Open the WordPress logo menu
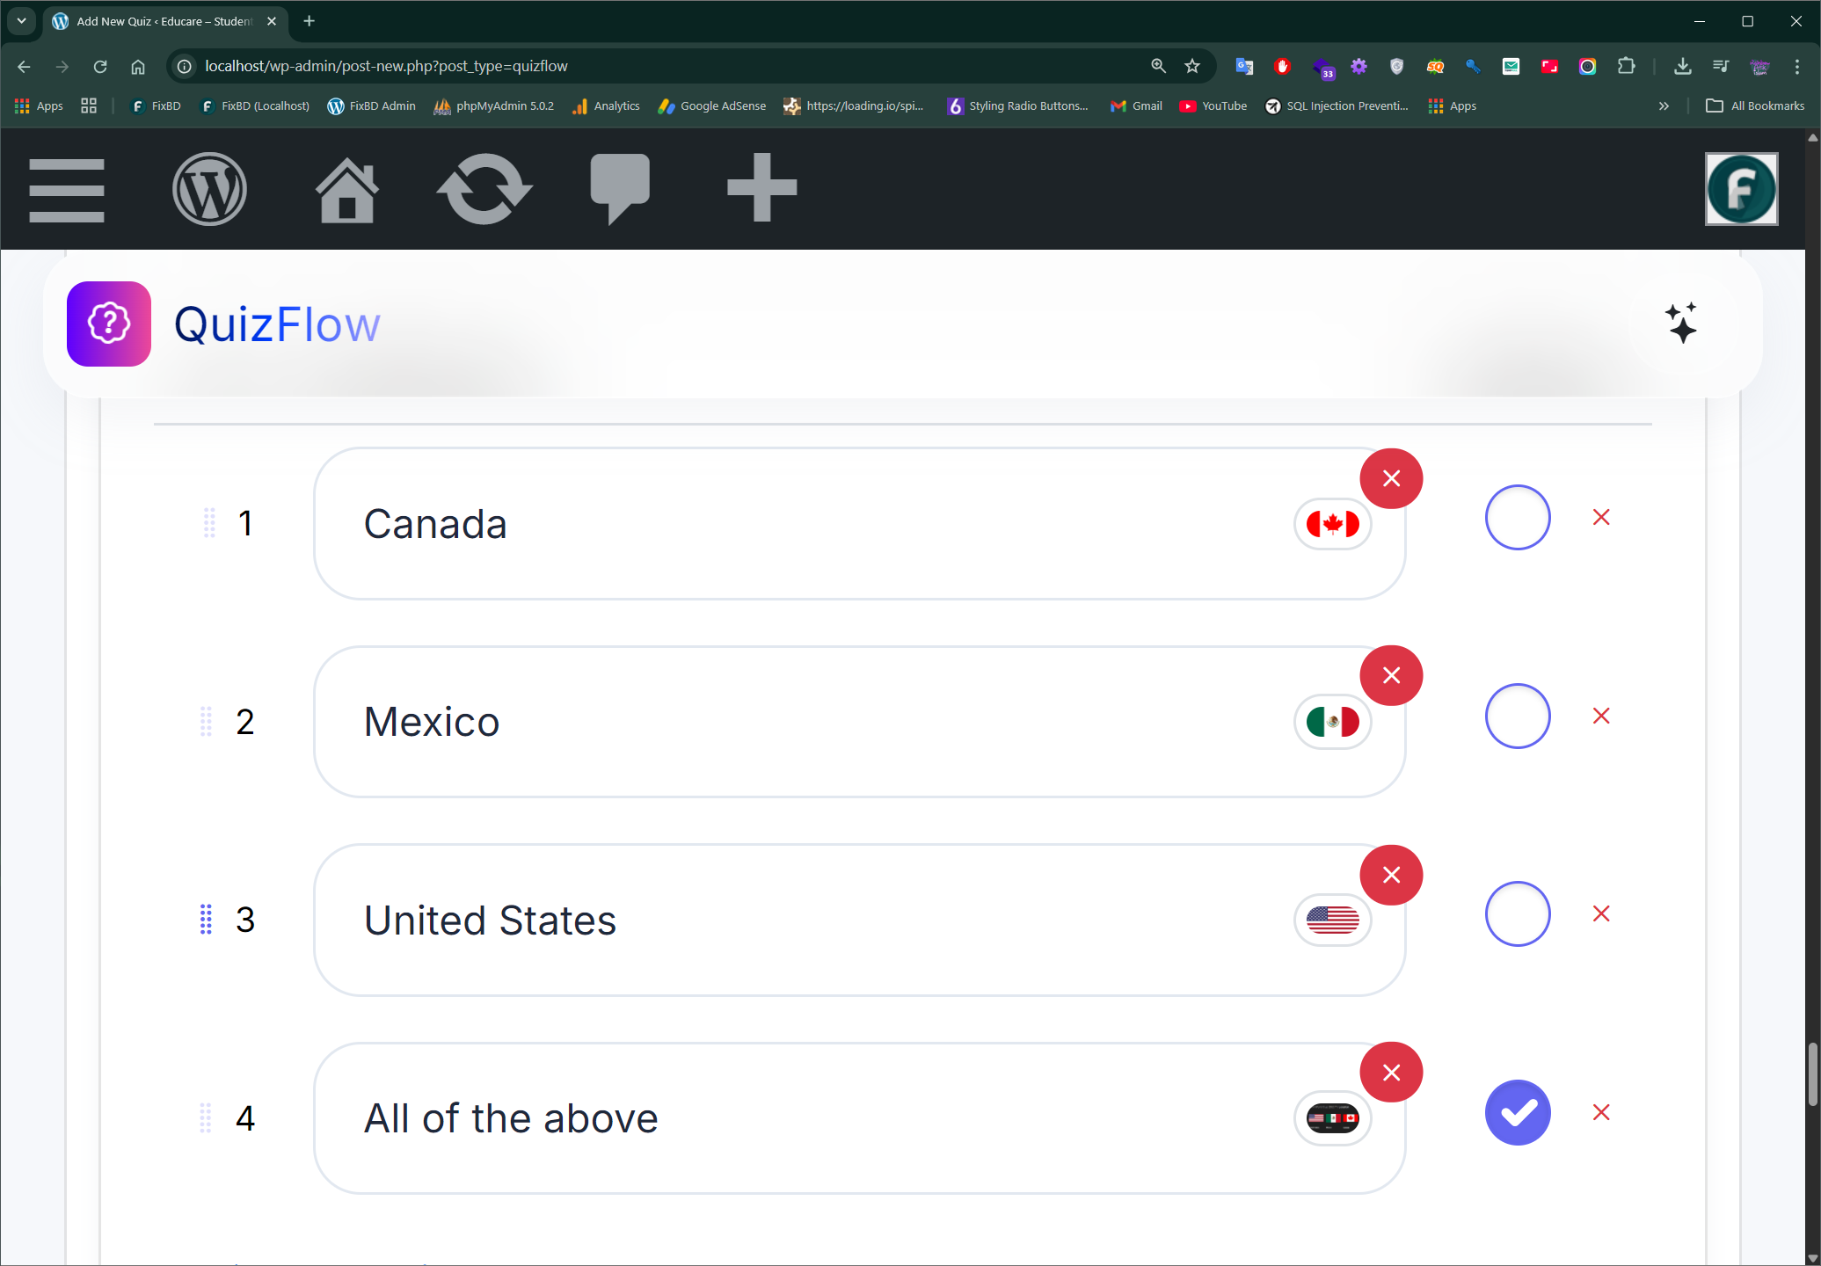Screen dimensions: 1821x1266 coord(209,189)
